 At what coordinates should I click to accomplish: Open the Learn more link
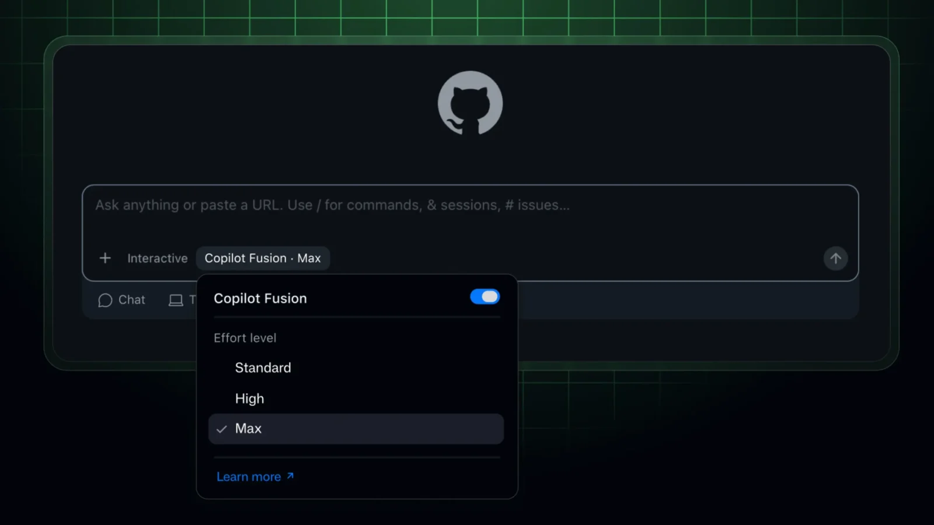click(x=255, y=477)
